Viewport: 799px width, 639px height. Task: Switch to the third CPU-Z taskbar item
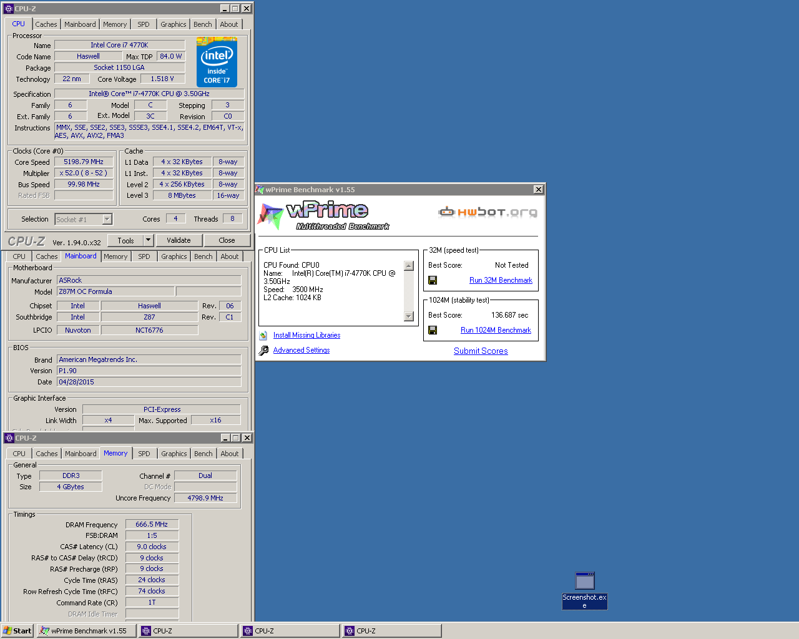[392, 631]
